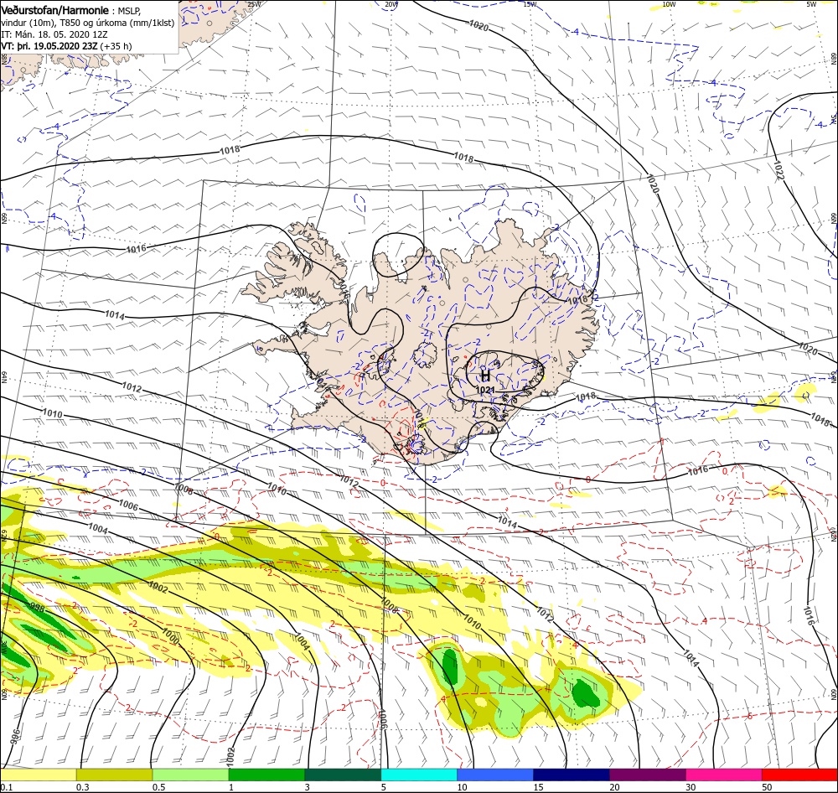Select the green 1–3 mm legend swatch
Viewport: 838px width, 793px height.
pos(266,775)
